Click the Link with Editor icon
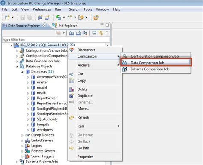203x165 pixels. click(101, 33)
